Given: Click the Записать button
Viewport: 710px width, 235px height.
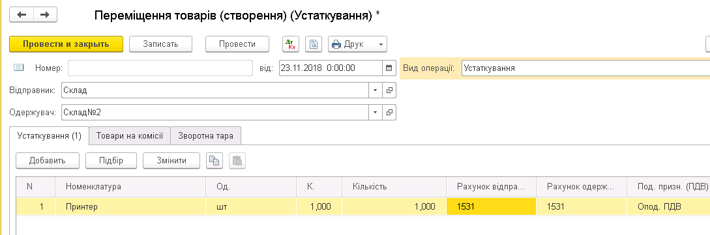Looking at the screenshot, I should tap(161, 44).
